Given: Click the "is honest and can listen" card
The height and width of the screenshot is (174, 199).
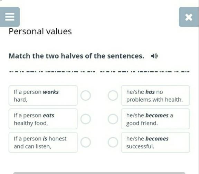Looking at the screenshot, I should (43, 143).
